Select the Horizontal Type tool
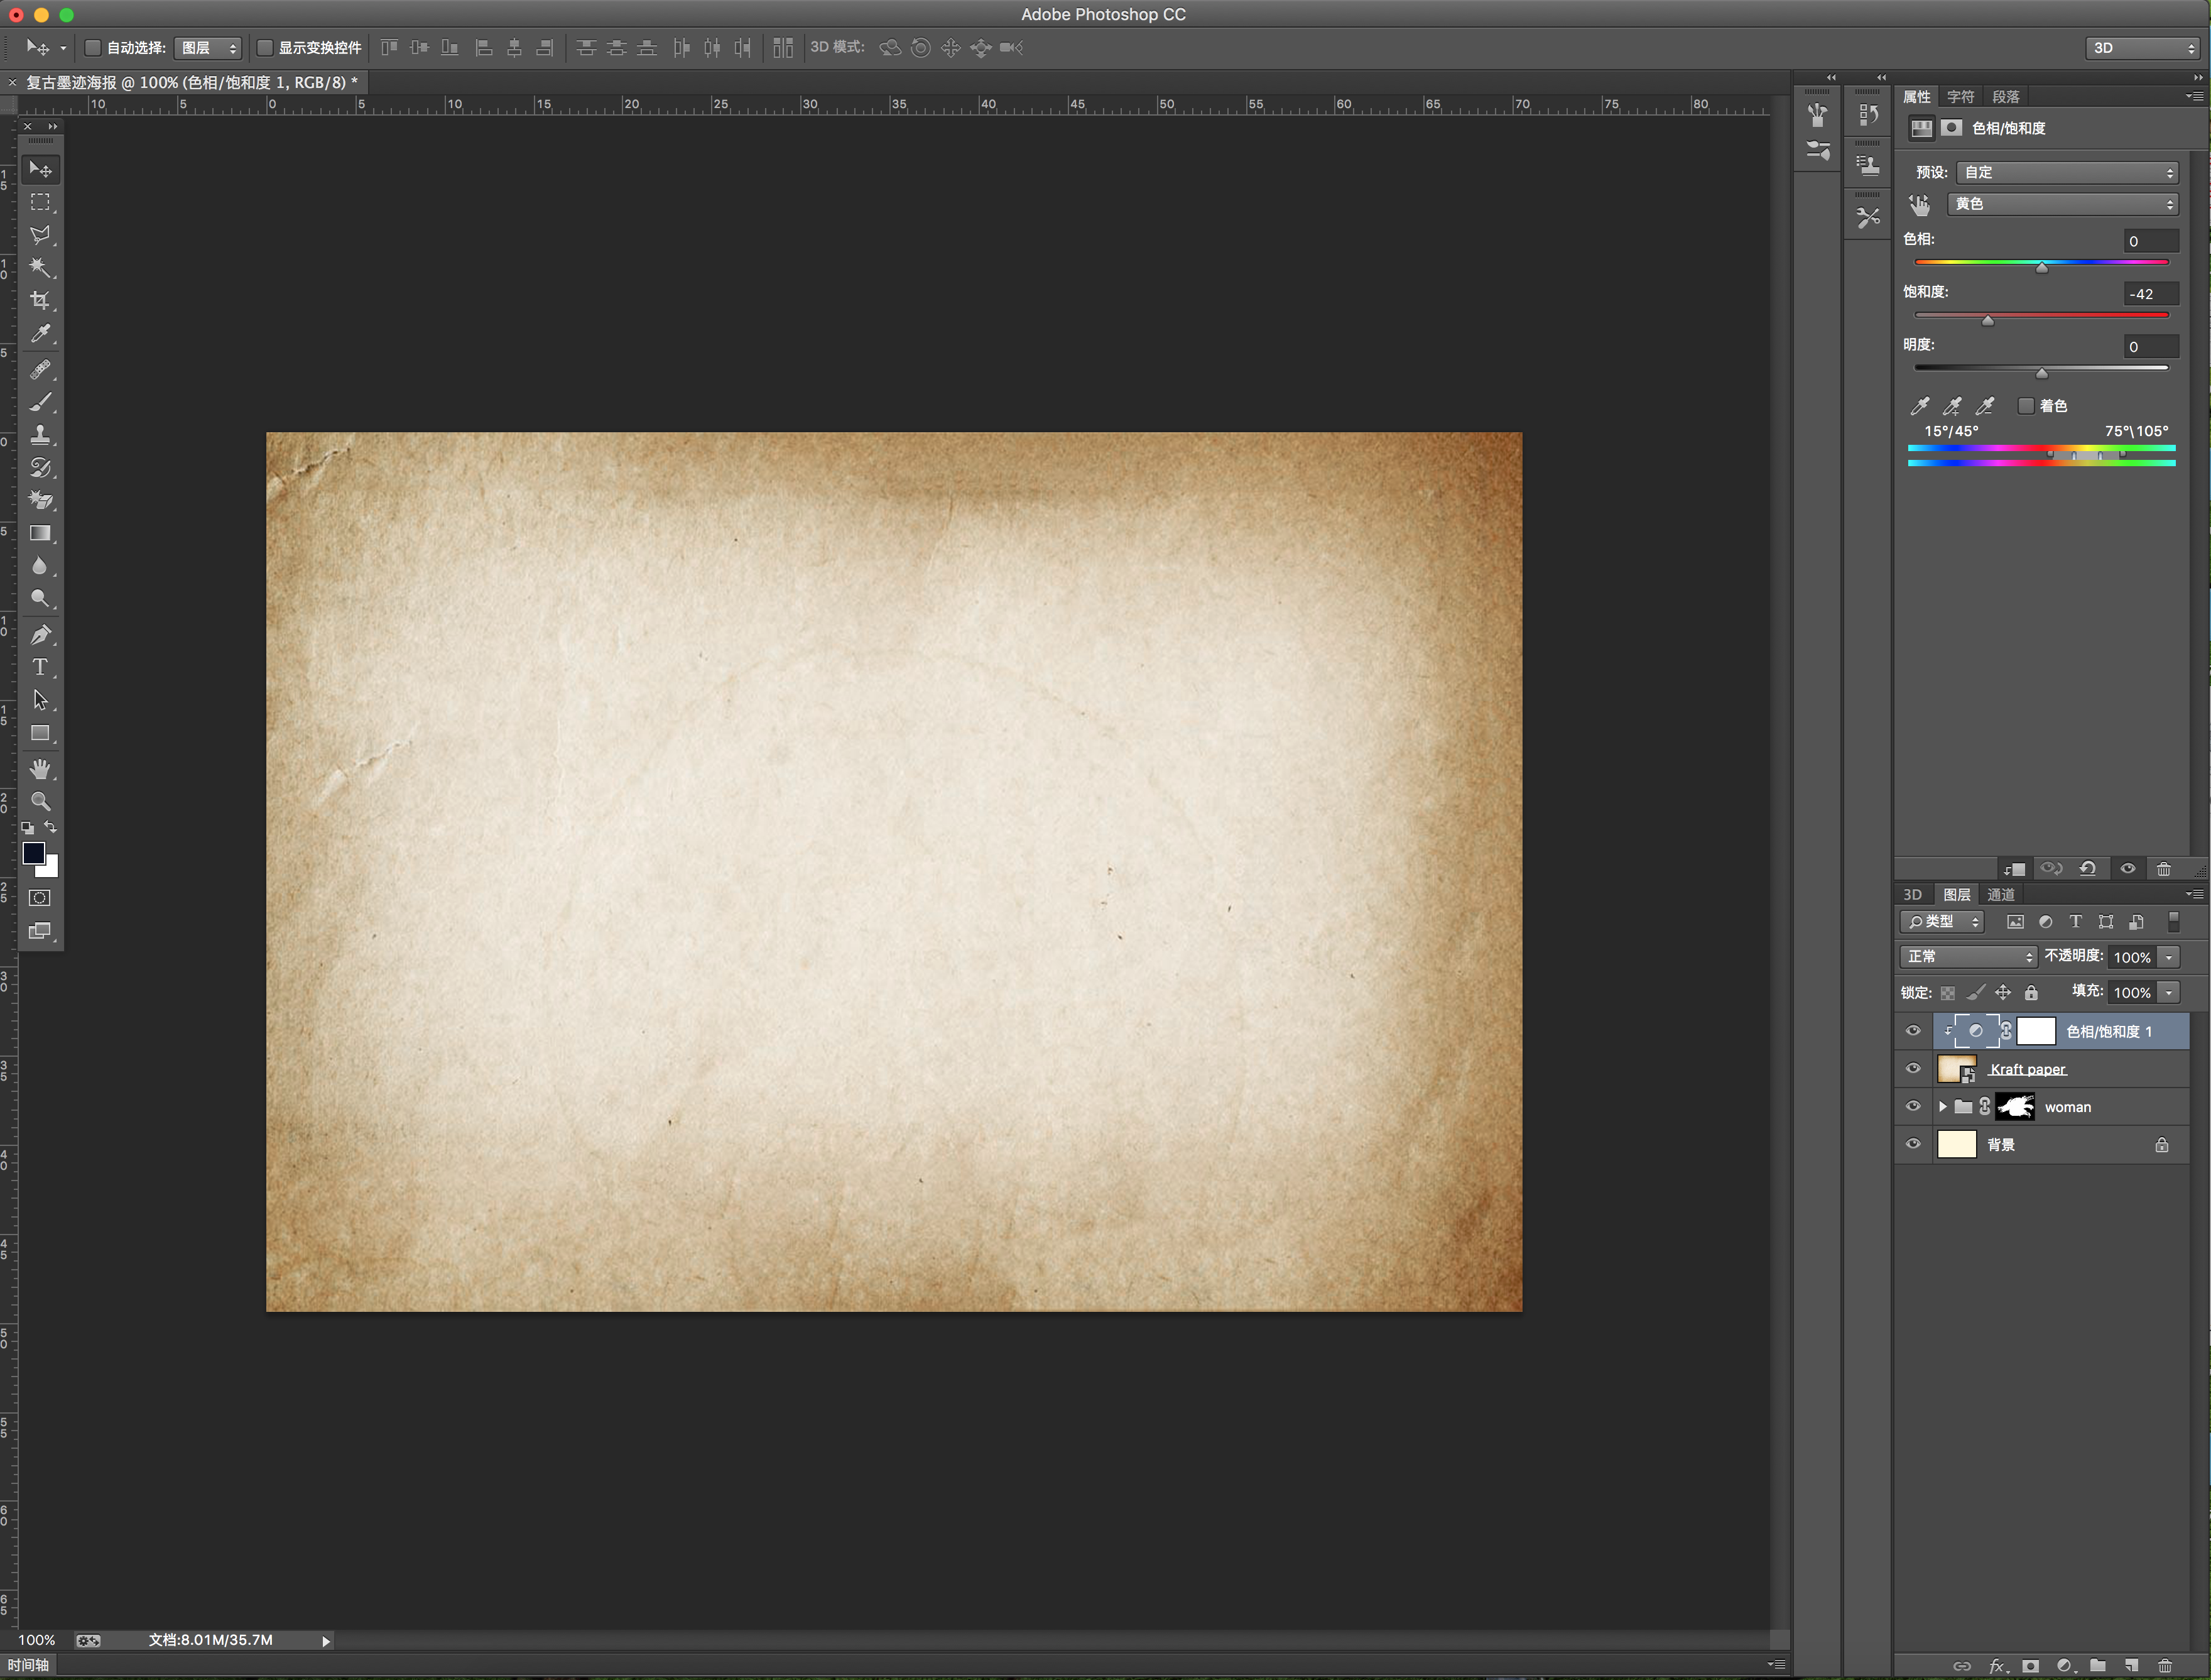 pos(40,667)
